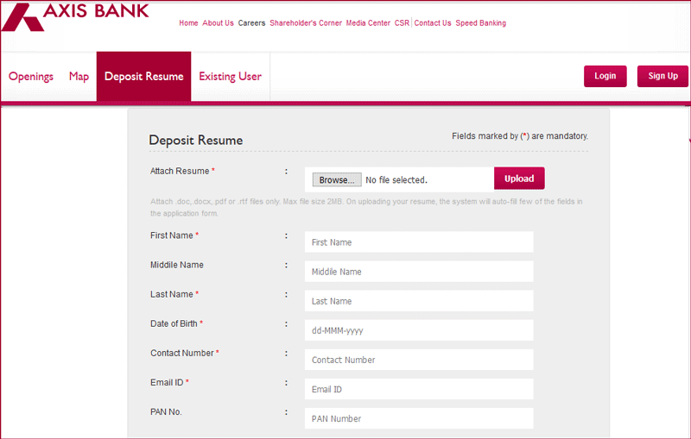Screen dimensions: 691x439
Task: Focus the Contact Number input field
Action: pos(419,360)
